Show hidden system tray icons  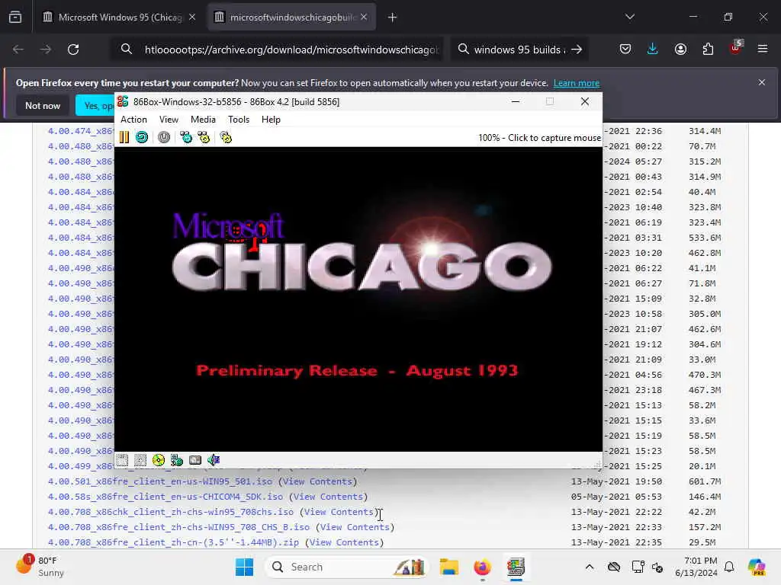590,567
